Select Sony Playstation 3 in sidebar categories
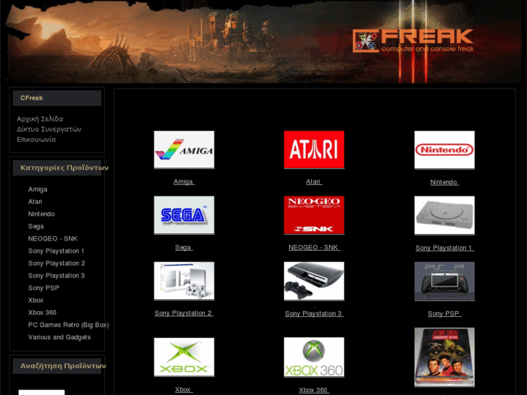Viewport: 527px width, 395px height. coord(57,275)
